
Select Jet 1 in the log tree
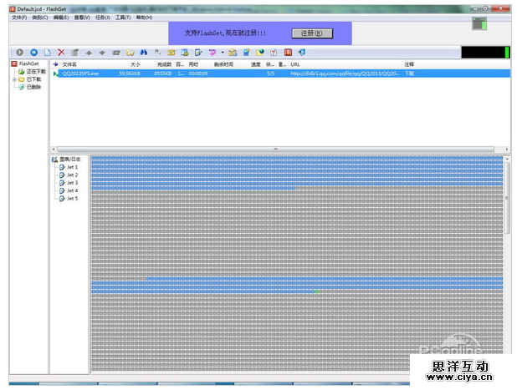tap(72, 167)
